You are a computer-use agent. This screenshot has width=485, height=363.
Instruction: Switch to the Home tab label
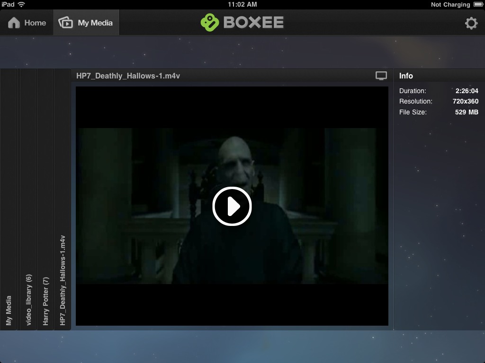35,23
